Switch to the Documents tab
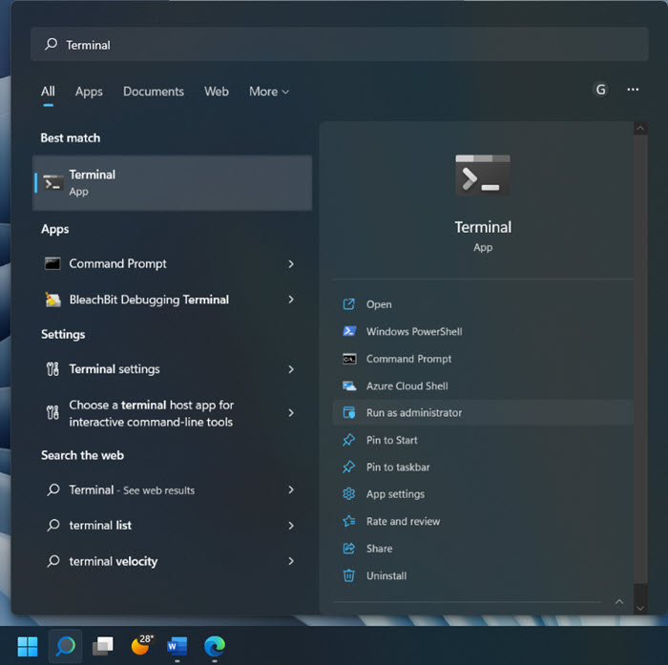This screenshot has height=665, width=668. click(x=153, y=92)
